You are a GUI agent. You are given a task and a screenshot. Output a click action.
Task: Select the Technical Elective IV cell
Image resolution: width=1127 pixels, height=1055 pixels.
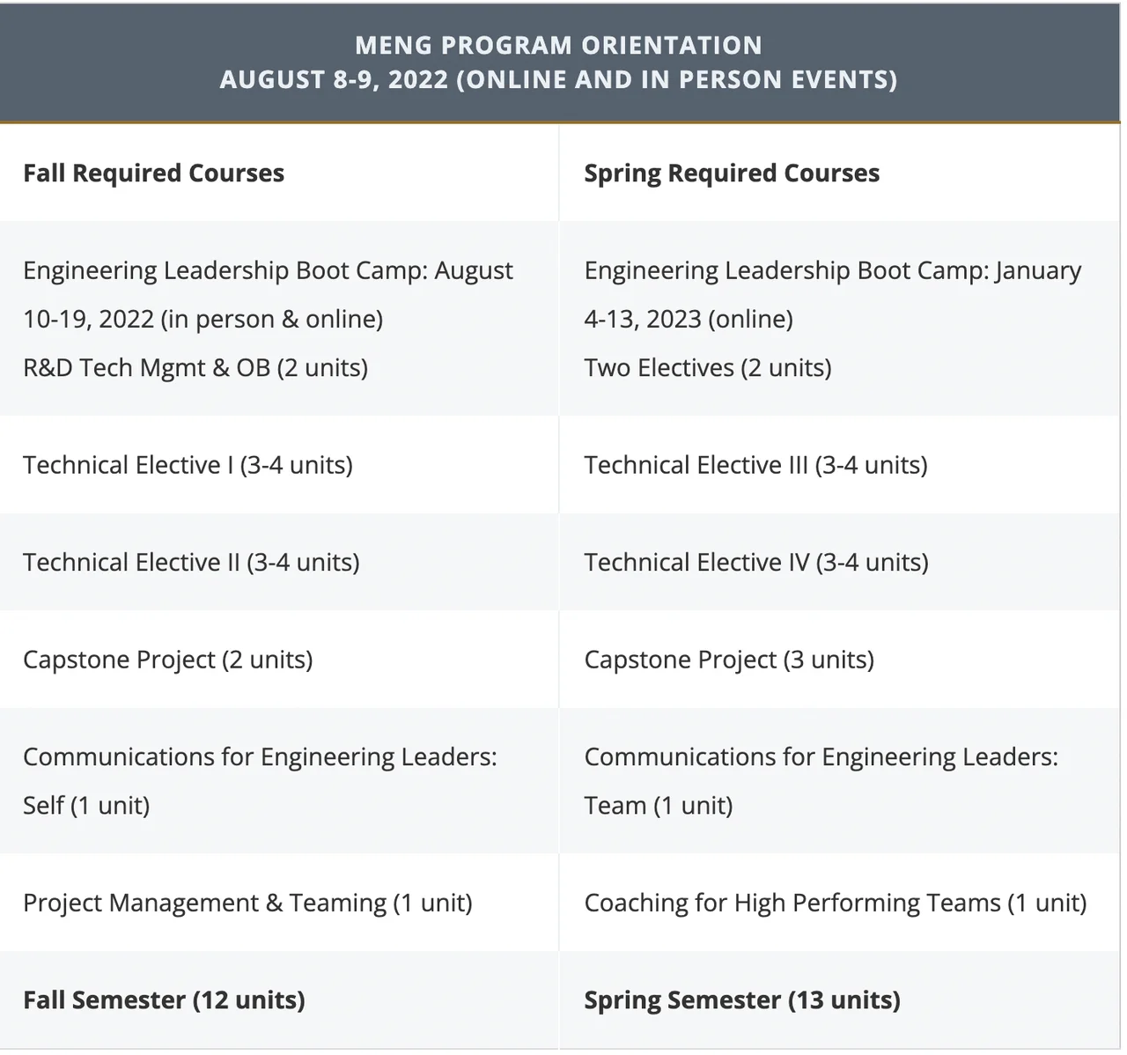click(756, 562)
